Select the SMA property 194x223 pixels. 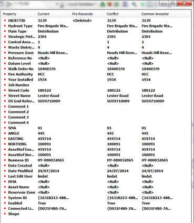click(x=12, y=128)
